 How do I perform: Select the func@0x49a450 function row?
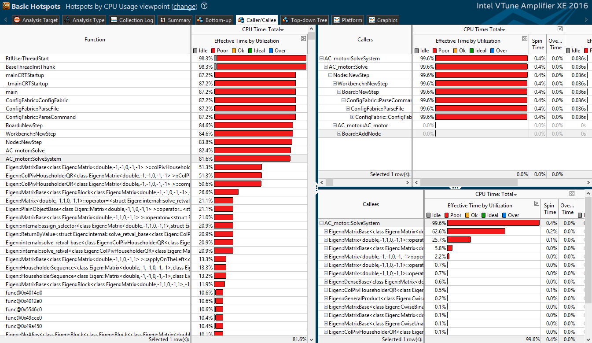point(95,326)
